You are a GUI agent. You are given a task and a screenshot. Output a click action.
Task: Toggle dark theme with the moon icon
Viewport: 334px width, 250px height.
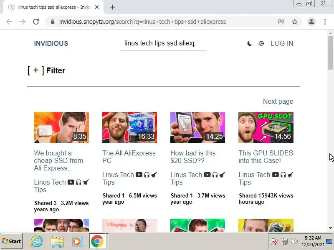click(x=249, y=43)
